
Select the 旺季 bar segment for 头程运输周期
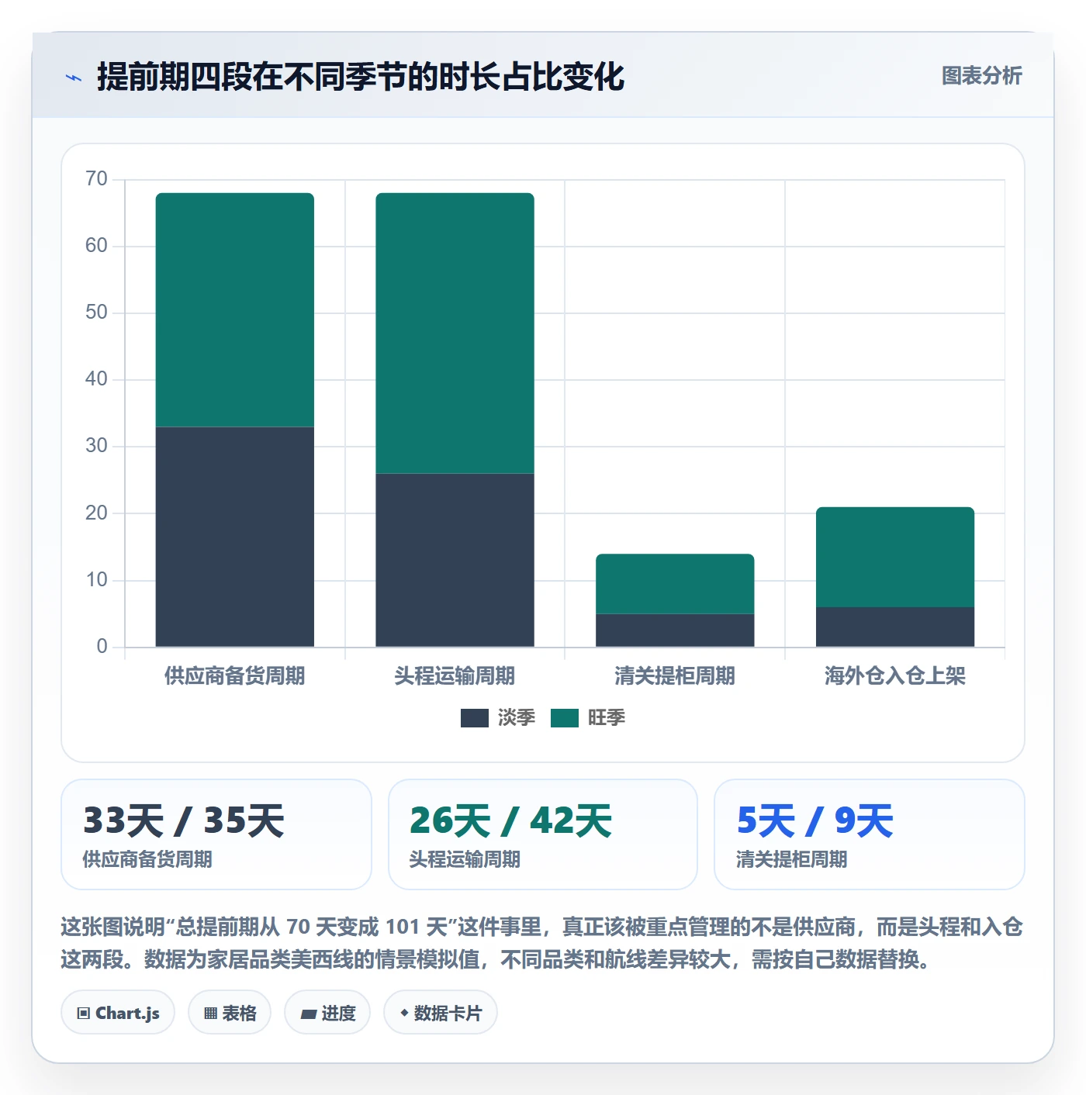[x=455, y=333]
